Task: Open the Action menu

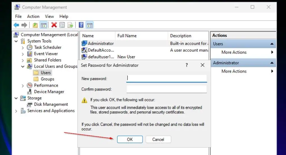Action: (33, 16)
